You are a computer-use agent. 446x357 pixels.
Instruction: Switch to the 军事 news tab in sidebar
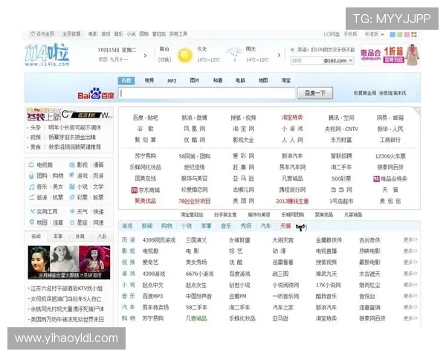coord(58,236)
